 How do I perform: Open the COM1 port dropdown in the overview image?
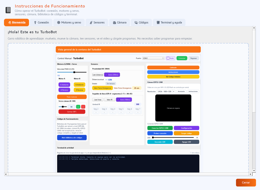coord(153,58)
